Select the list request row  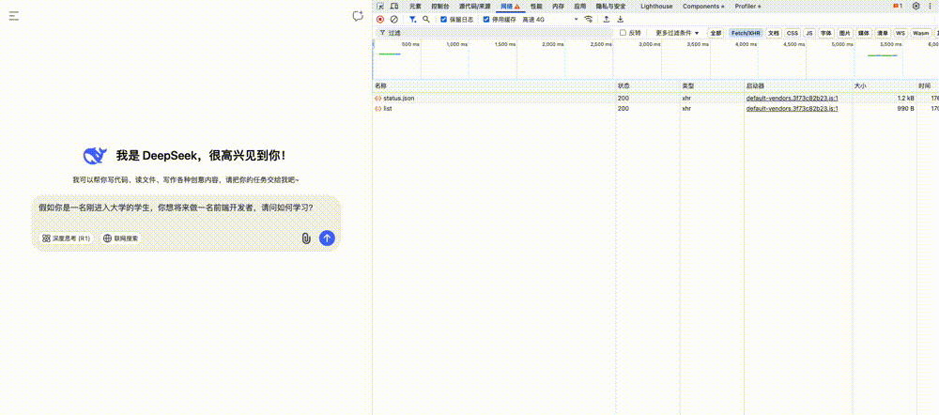(655, 108)
